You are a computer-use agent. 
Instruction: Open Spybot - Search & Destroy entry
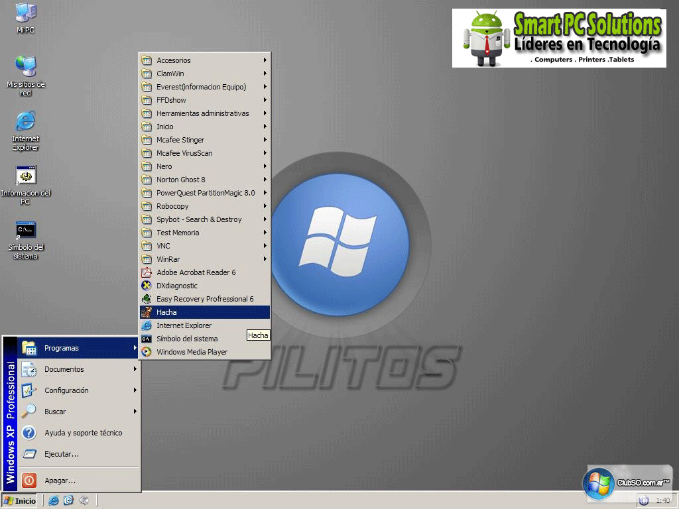point(204,219)
